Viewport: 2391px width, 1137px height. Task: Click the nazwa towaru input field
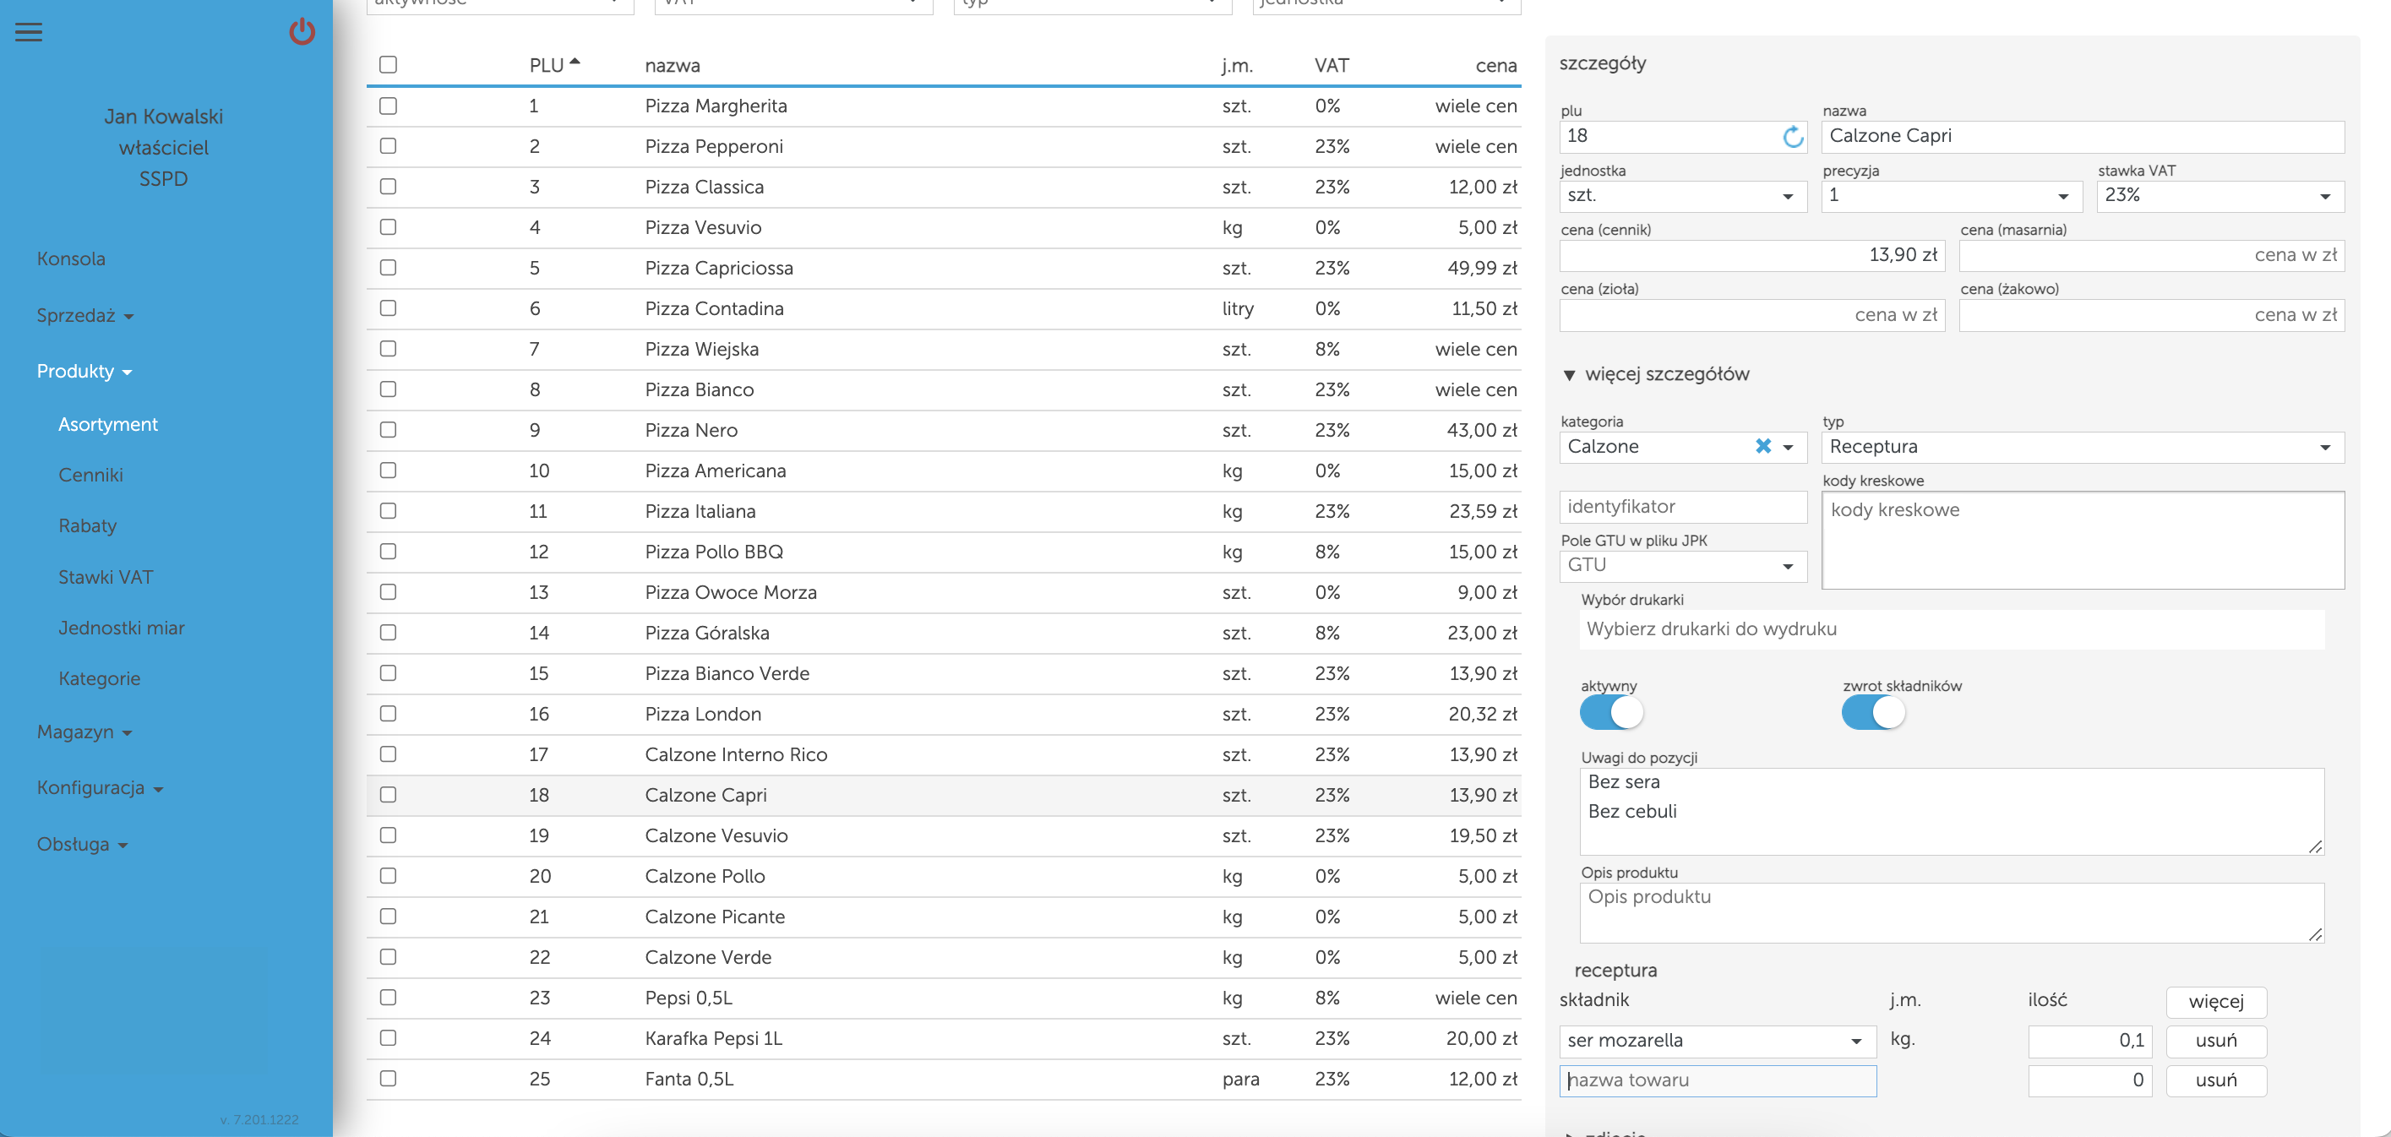click(x=1717, y=1081)
